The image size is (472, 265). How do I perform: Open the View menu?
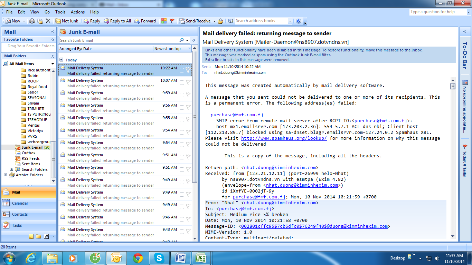35,12
